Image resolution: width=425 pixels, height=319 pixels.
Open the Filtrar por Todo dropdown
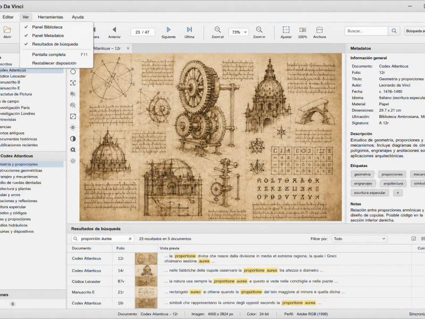tap(359, 239)
